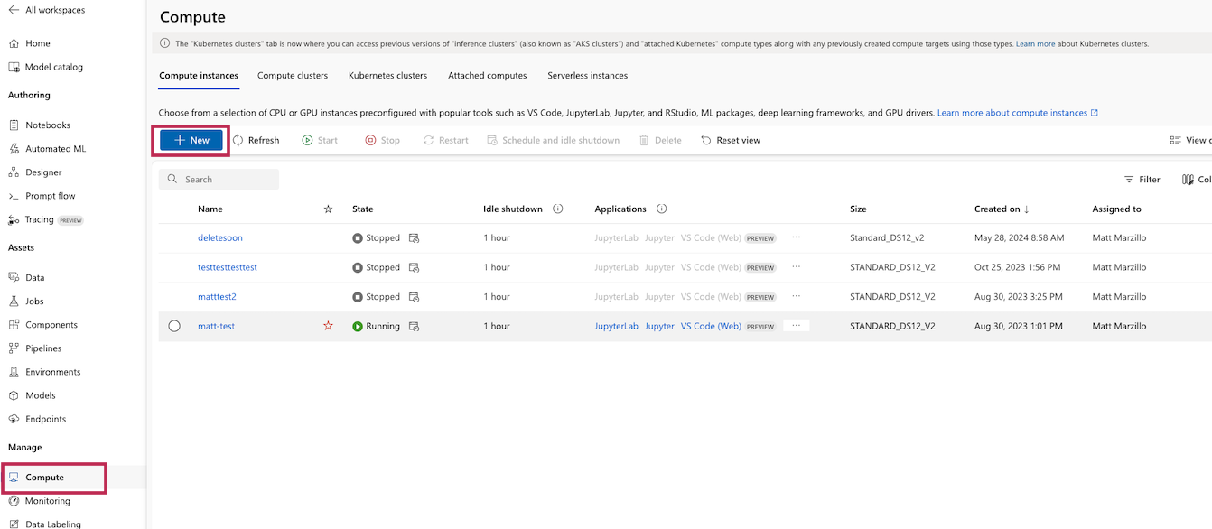Open JupyterLab link for matt-test
Viewport: 1212px width, 529px height.
616,326
